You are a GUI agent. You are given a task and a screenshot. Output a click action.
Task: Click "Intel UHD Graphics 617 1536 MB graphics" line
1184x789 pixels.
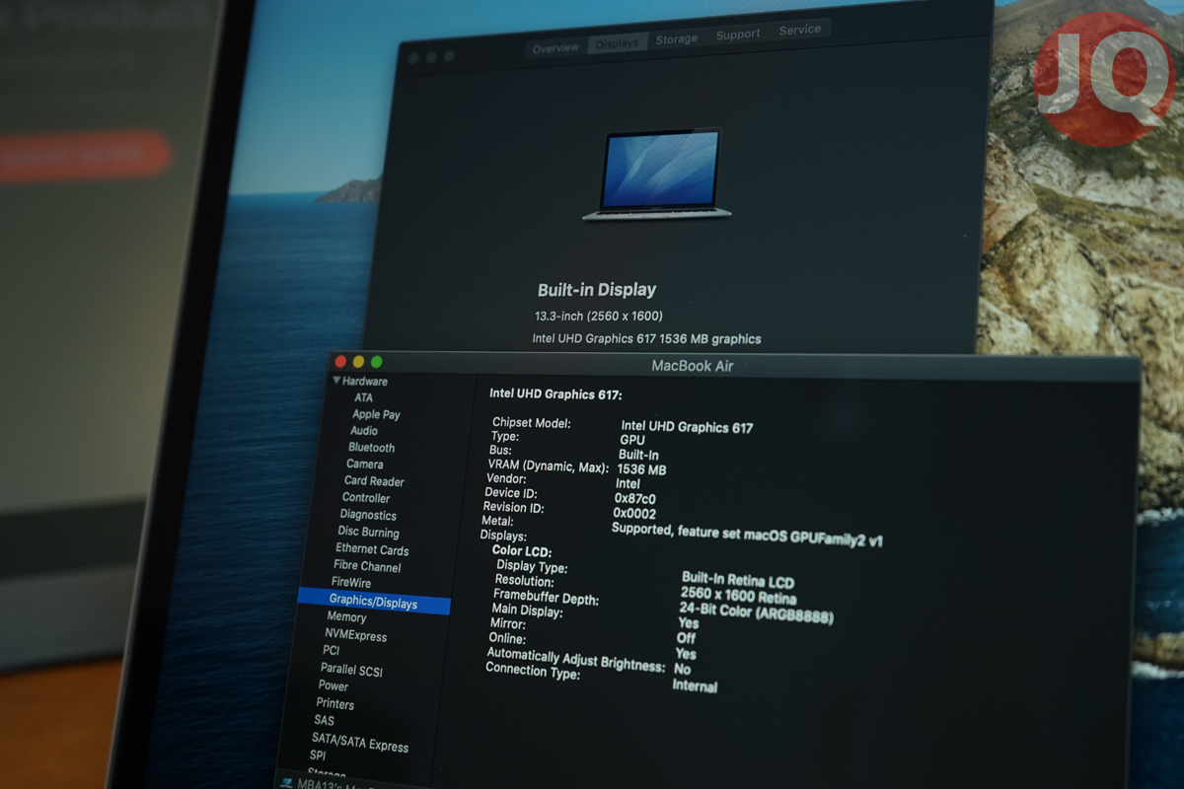click(646, 338)
